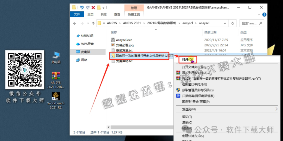Select the 安装必看.jpg file

(x=122, y=45)
